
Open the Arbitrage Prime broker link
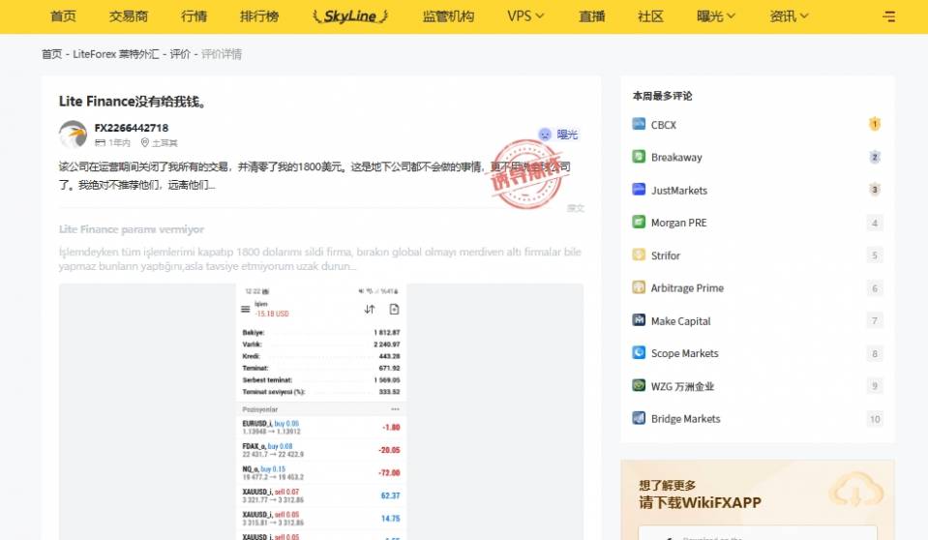(x=687, y=287)
